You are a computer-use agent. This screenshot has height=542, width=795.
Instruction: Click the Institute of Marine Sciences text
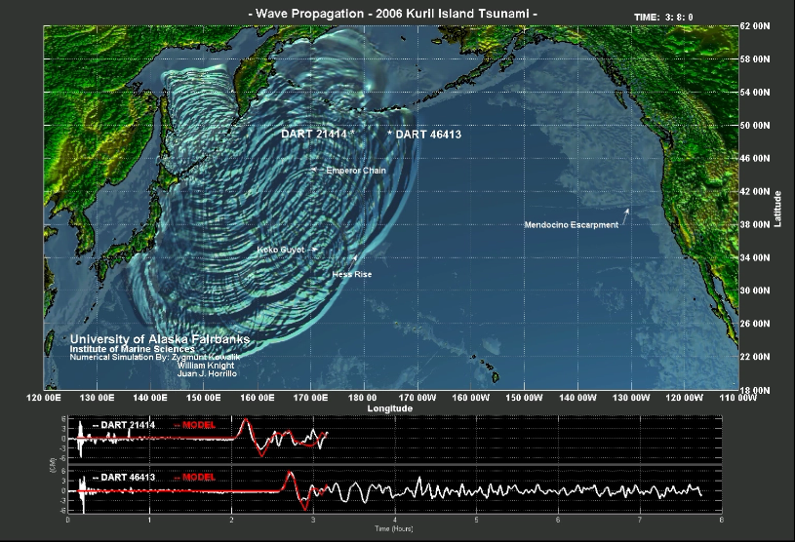(133, 349)
